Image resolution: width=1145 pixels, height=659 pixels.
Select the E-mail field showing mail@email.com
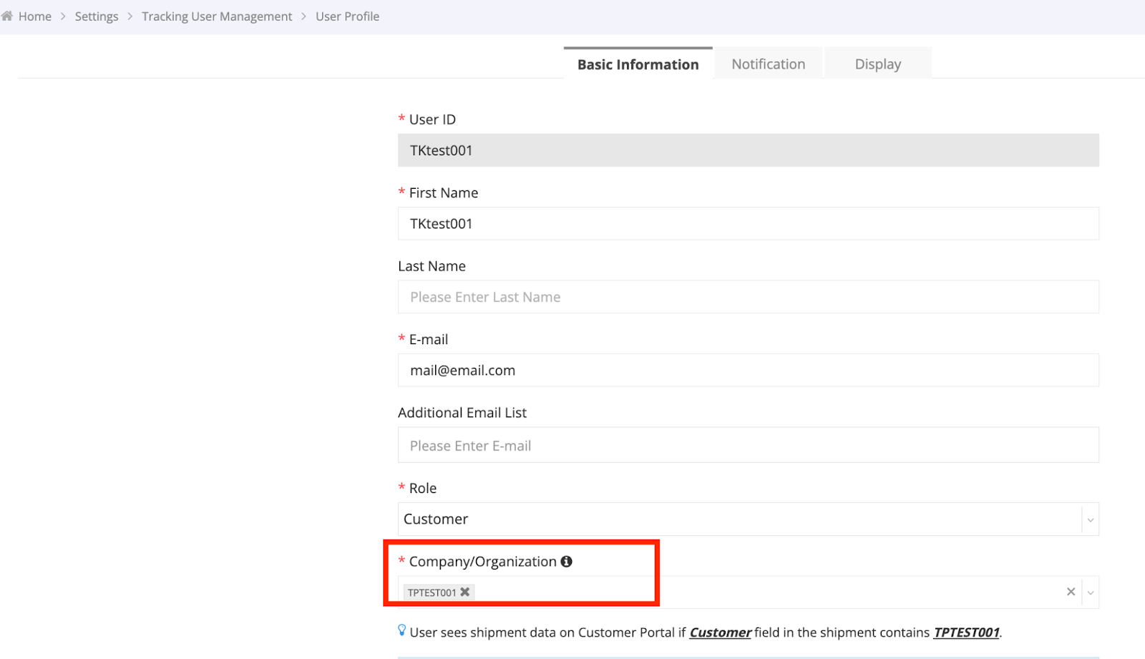tap(748, 370)
